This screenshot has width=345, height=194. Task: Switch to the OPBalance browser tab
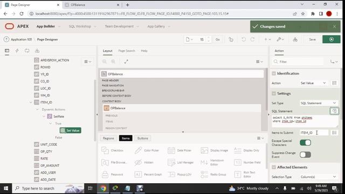(92, 5)
